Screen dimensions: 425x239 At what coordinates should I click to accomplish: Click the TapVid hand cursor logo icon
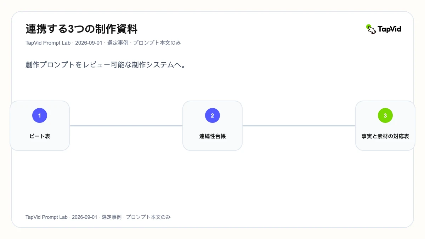point(371,29)
